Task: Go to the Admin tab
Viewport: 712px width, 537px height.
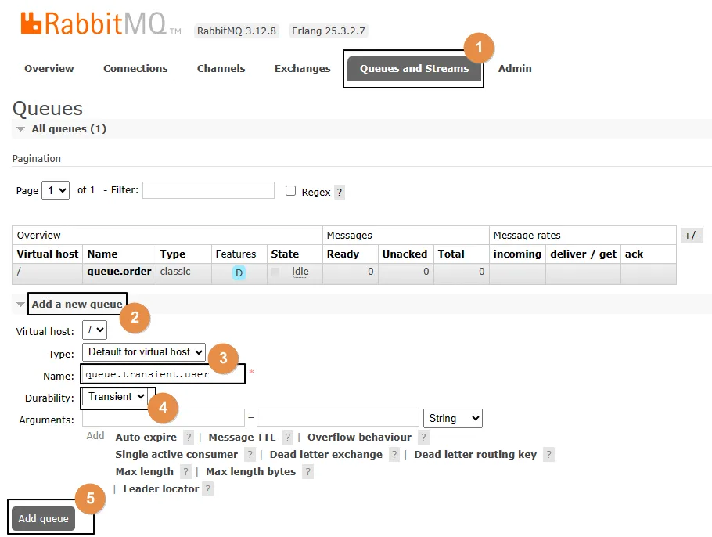Action: tap(515, 68)
